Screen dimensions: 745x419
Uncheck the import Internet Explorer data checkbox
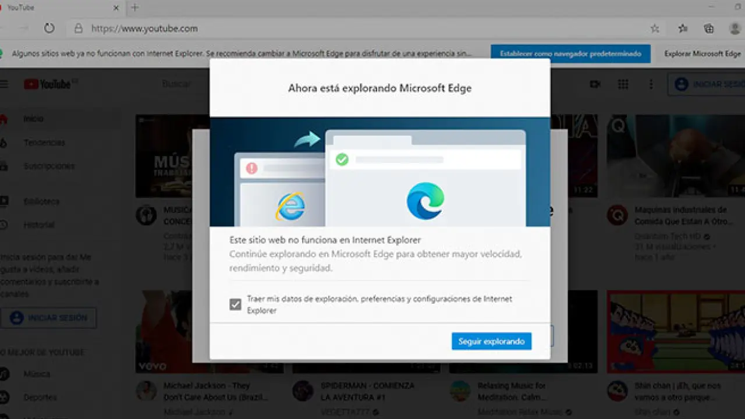(235, 304)
